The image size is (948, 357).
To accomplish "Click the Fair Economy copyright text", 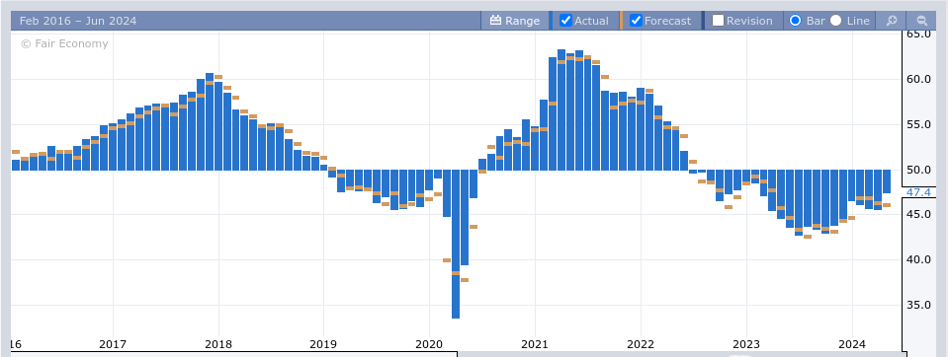I will [x=64, y=43].
